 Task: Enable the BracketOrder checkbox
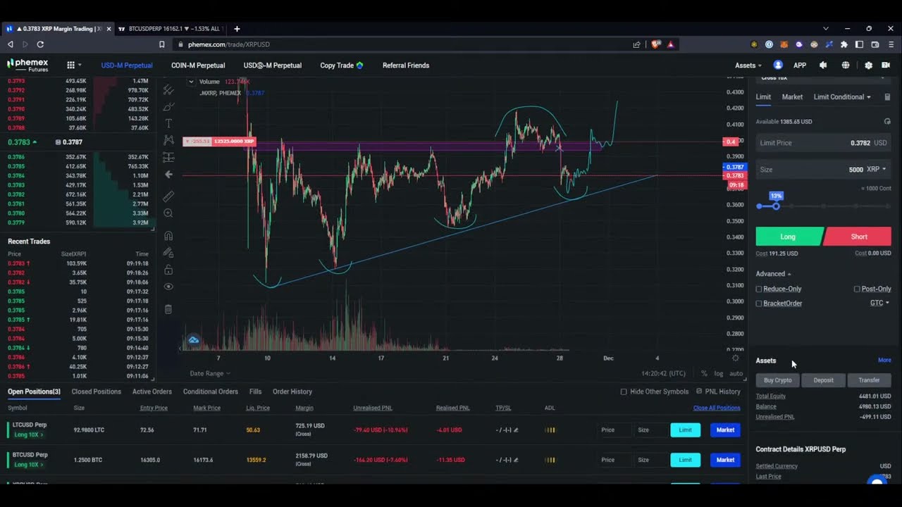click(x=759, y=303)
